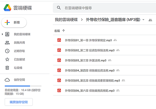Viewport: 156px width, 109px height.
Task: Reverse sort order with name arrow
Action: point(64,31)
